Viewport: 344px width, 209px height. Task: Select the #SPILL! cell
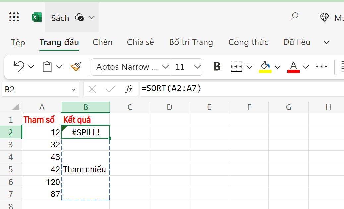[x=86, y=132]
